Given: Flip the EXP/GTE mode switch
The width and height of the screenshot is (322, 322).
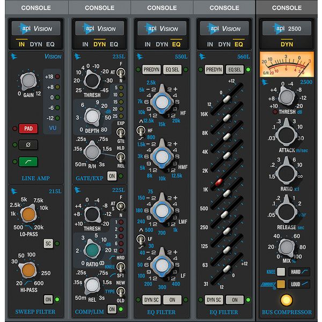Looking at the screenshot, I should point(121,132).
